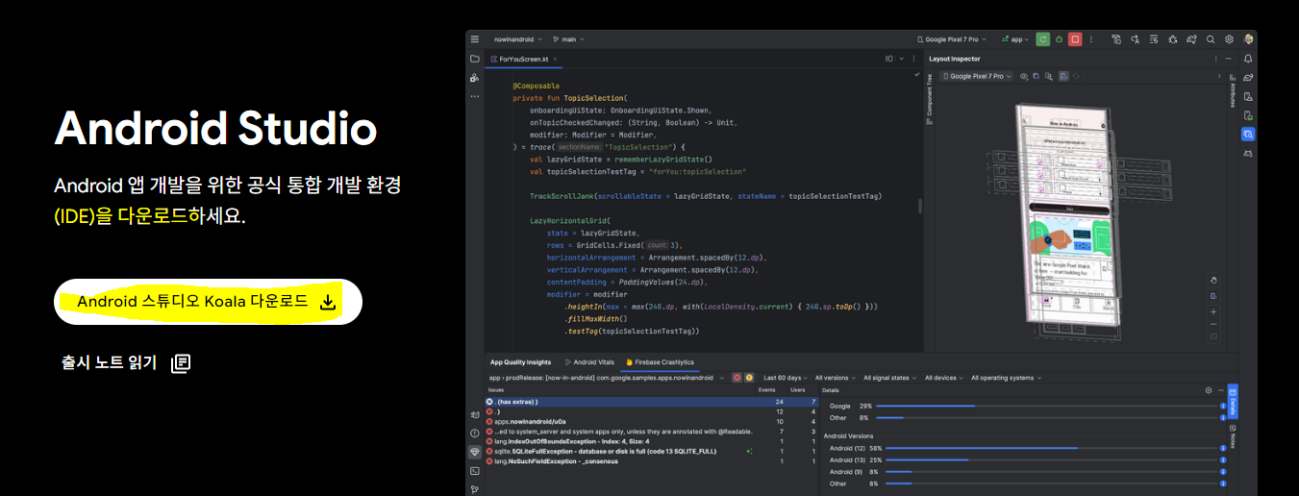Zoom in on layout with plus
1299x496 pixels.
[1213, 311]
